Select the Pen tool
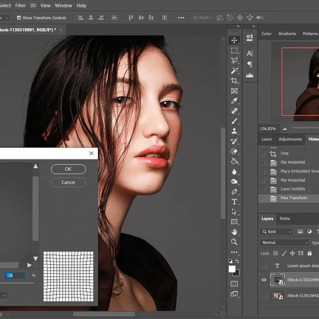 coord(234,192)
